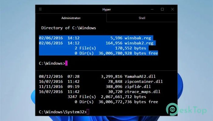
Task: Click the 5,596 file size value
Action: click(116, 38)
